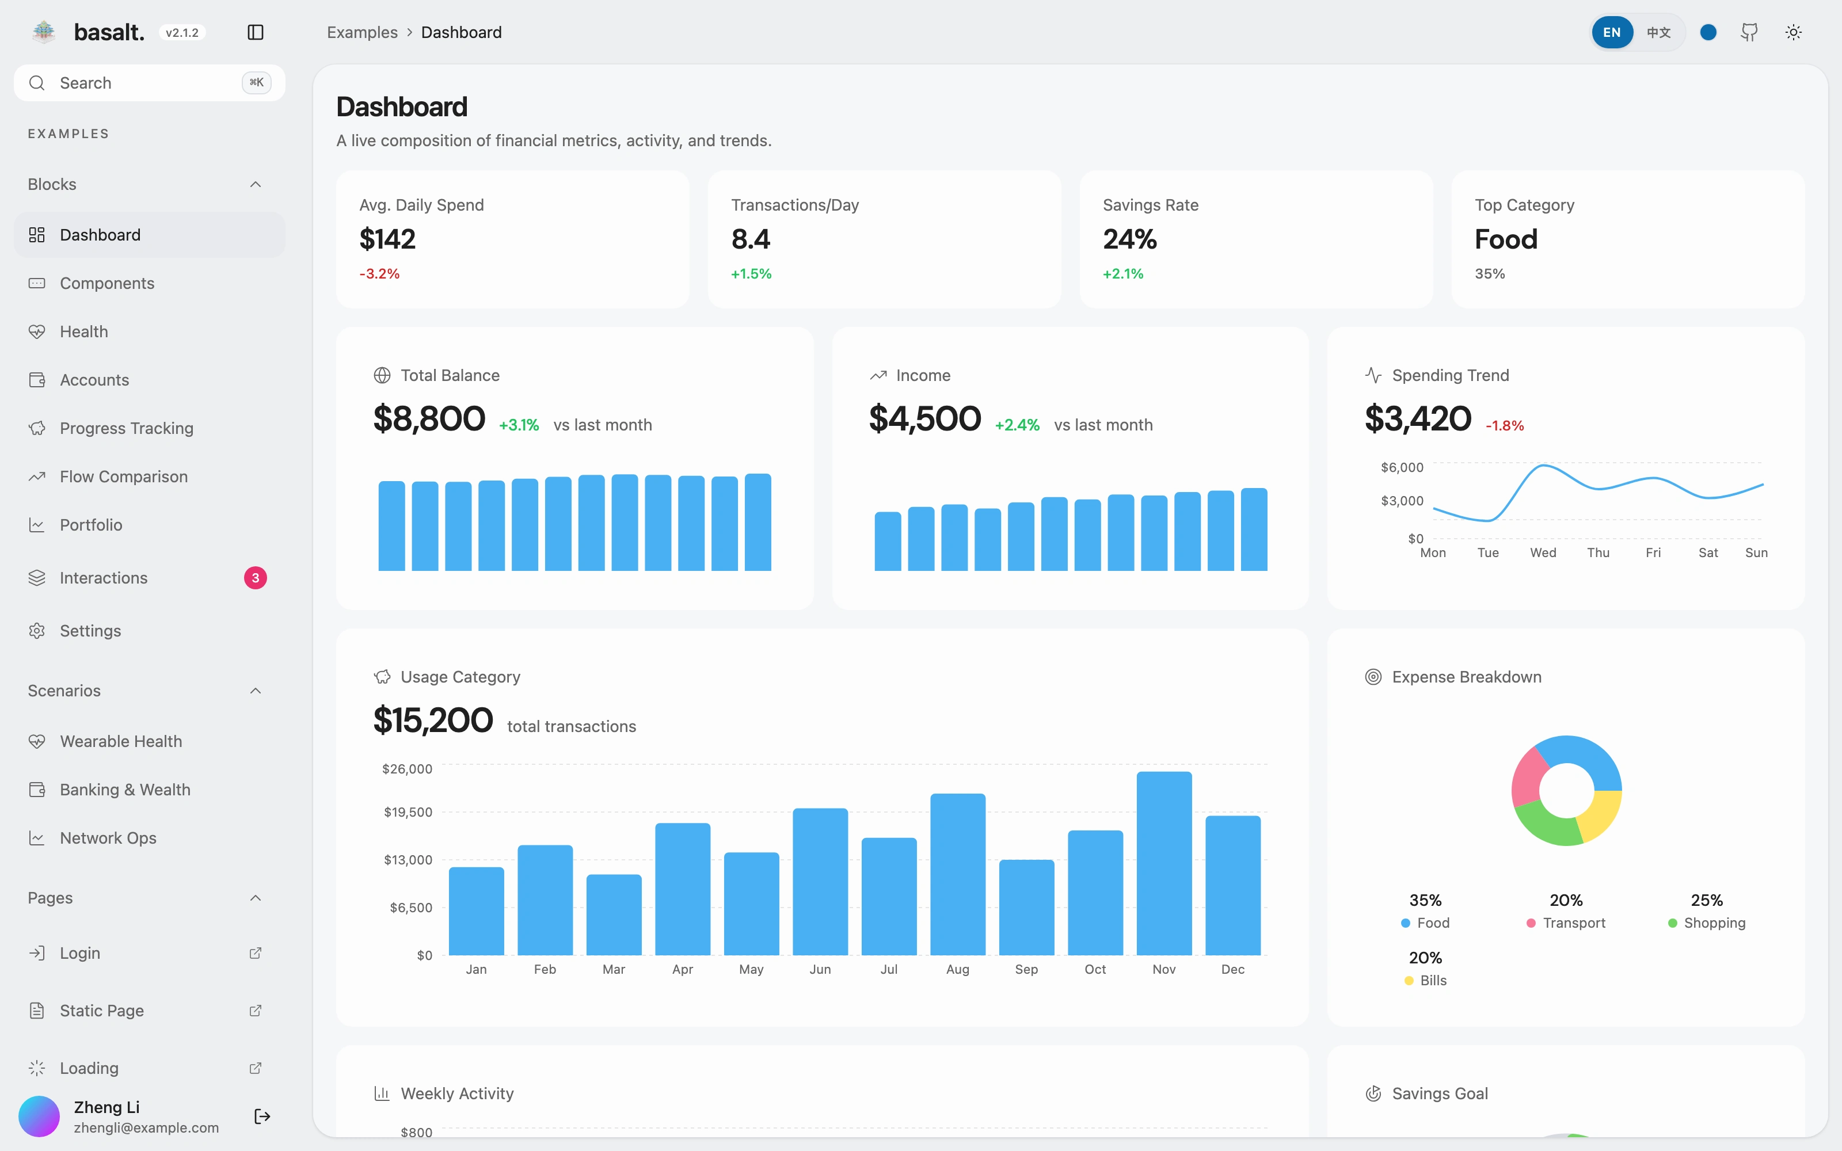Viewport: 1842px width, 1151px height.
Task: Click the Income trend arrow icon
Action: click(x=878, y=375)
